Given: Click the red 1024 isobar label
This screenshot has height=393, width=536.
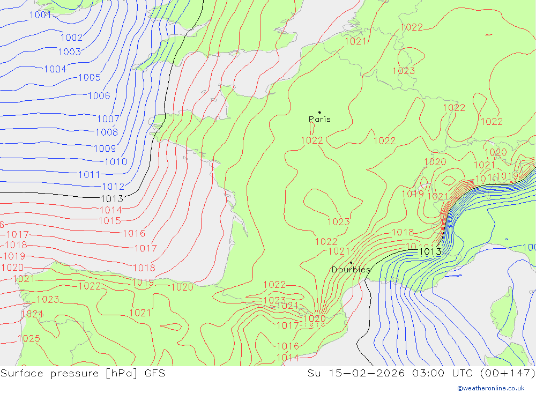Looking at the screenshot, I should pyautogui.click(x=32, y=314).
